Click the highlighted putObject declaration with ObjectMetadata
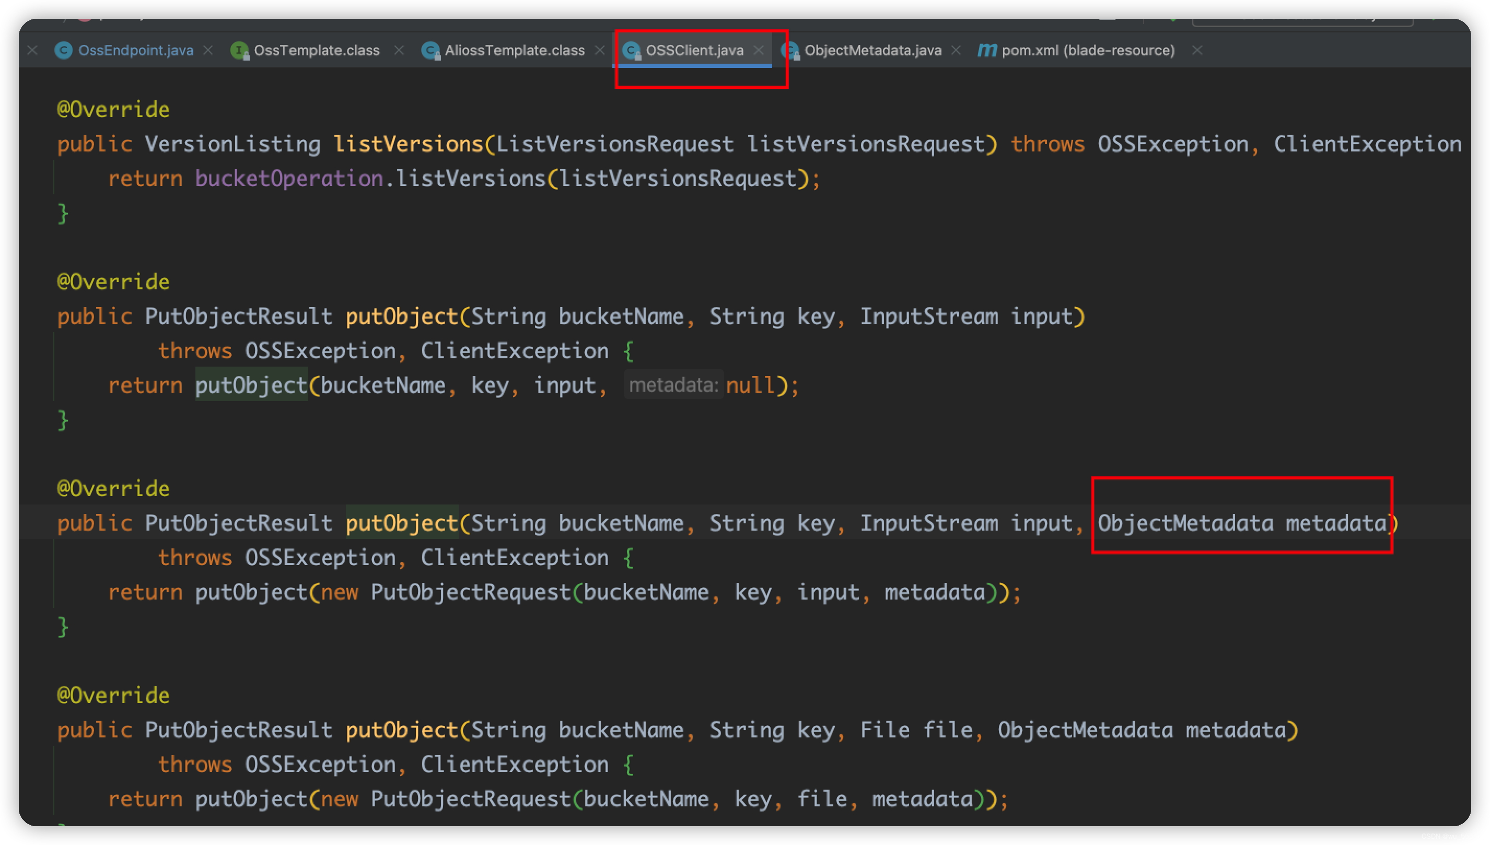The height and width of the screenshot is (845, 1490). tap(402, 523)
